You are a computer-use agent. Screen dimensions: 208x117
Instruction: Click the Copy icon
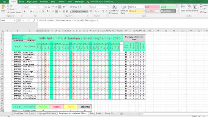click(8, 9)
